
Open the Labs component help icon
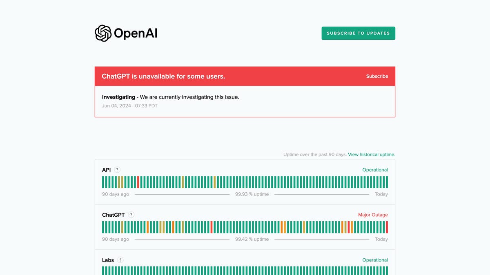(x=120, y=260)
